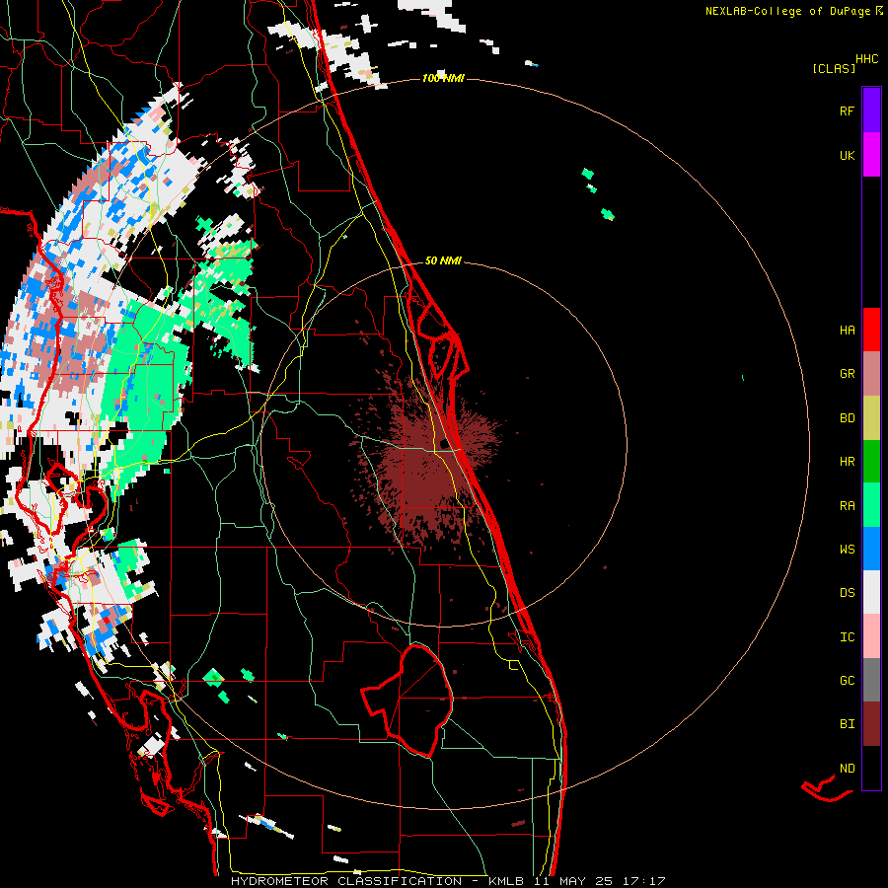Click the HA red legend swatch
This screenshot has height=888, width=888.
click(871, 330)
